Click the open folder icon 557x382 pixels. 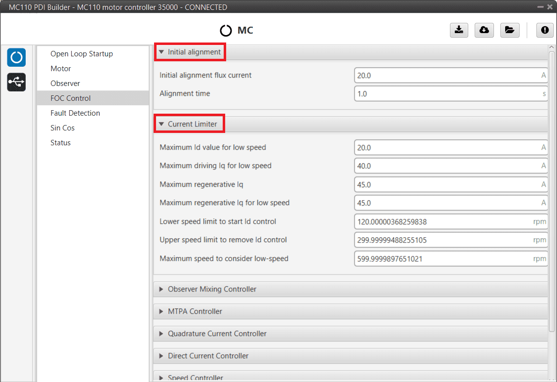[510, 30]
